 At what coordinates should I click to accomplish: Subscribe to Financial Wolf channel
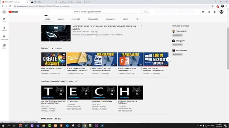point(177,35)
